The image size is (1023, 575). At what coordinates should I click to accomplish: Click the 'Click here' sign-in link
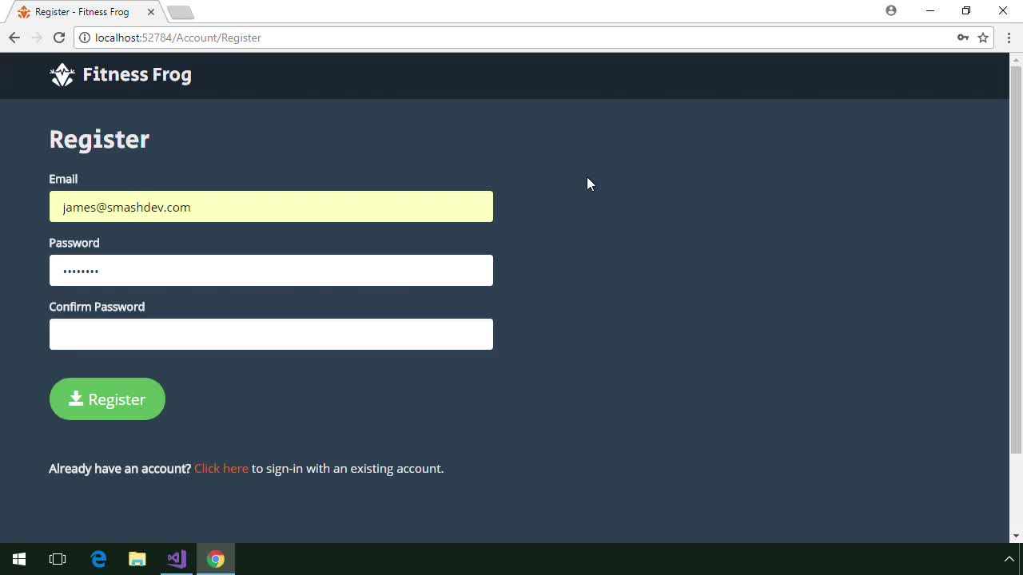point(221,469)
